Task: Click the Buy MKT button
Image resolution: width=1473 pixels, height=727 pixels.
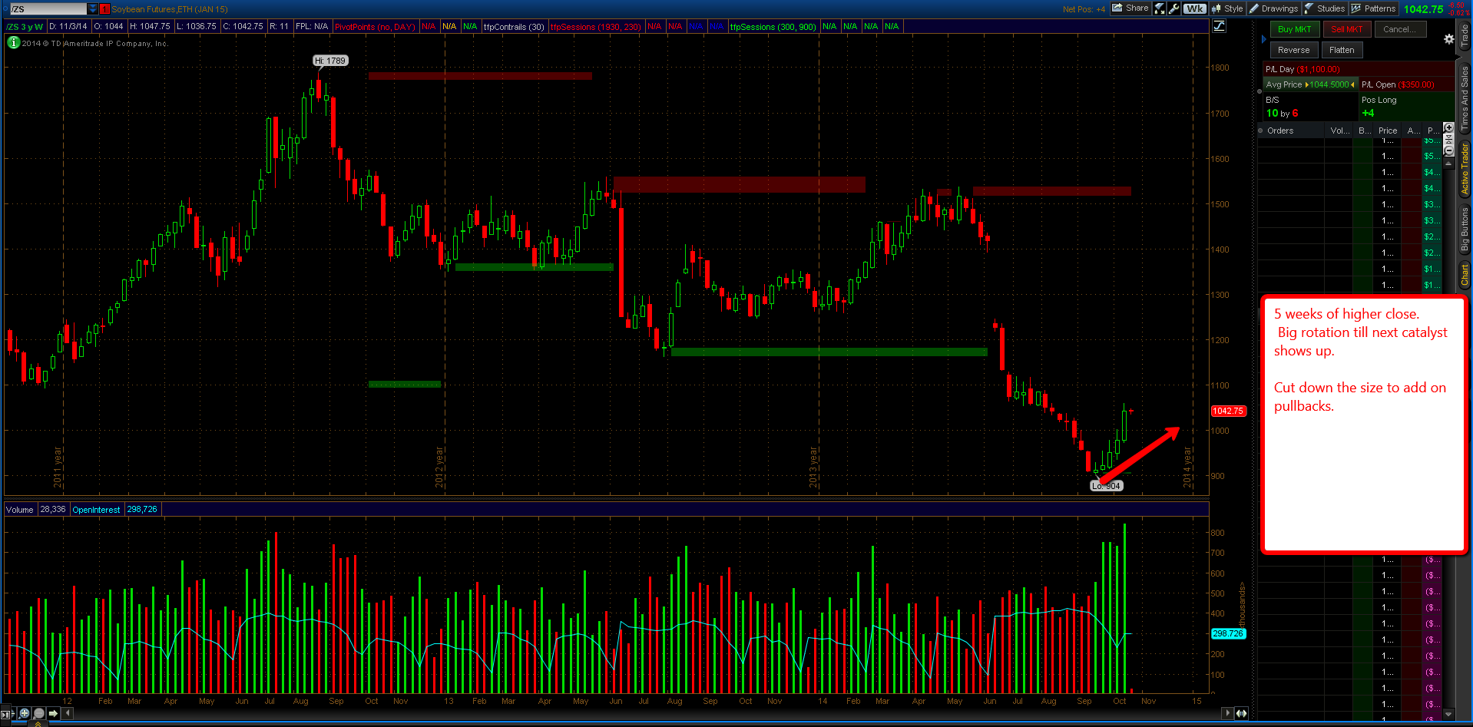Action: [1295, 29]
